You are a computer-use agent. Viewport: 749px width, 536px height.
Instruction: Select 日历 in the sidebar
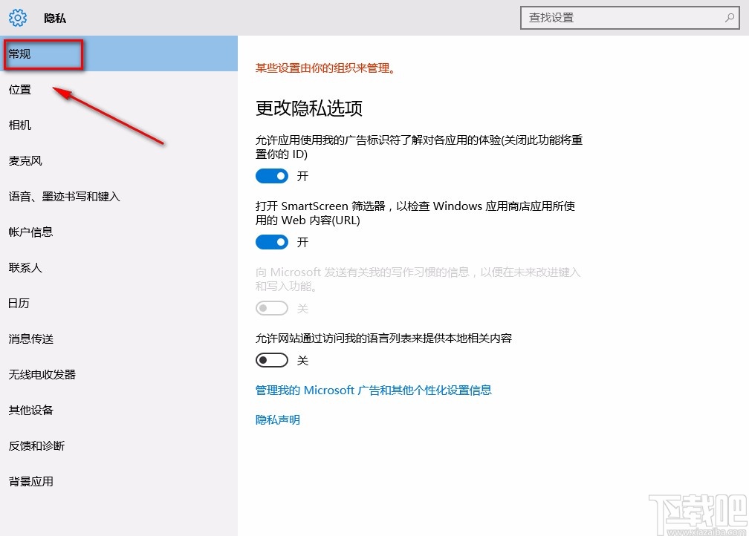pos(19,303)
